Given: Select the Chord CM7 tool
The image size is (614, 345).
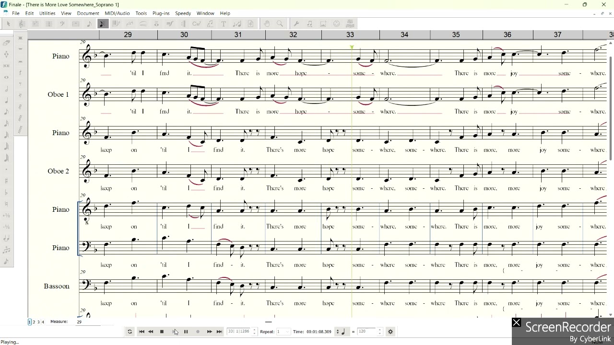Looking at the screenshot, I should tap(196, 23).
